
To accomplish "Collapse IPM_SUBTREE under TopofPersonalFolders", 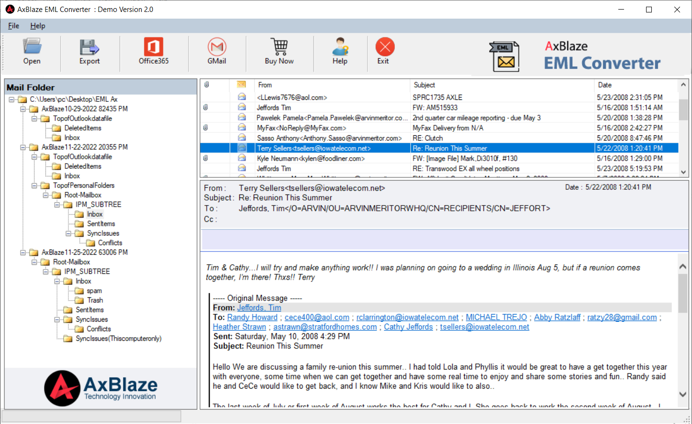I will (x=57, y=205).
